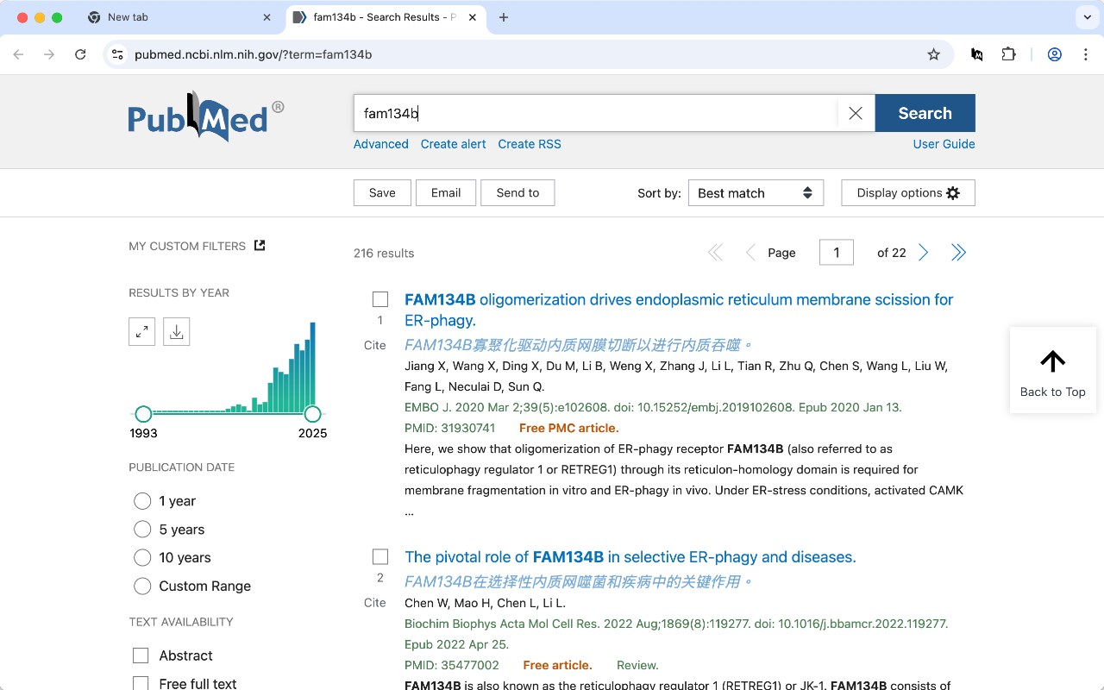The image size is (1104, 690).
Task: Open a new browser tab with plus
Action: pyautogui.click(x=504, y=17)
